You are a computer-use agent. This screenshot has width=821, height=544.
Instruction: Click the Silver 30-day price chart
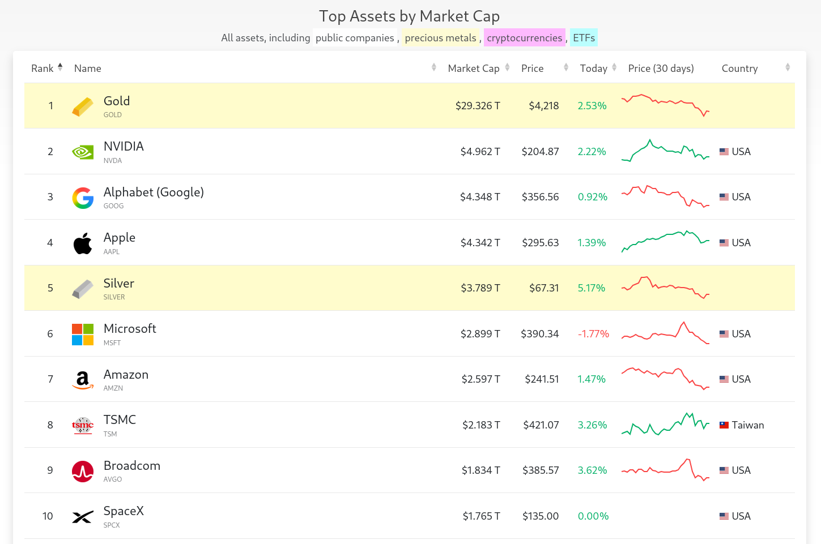(x=665, y=288)
